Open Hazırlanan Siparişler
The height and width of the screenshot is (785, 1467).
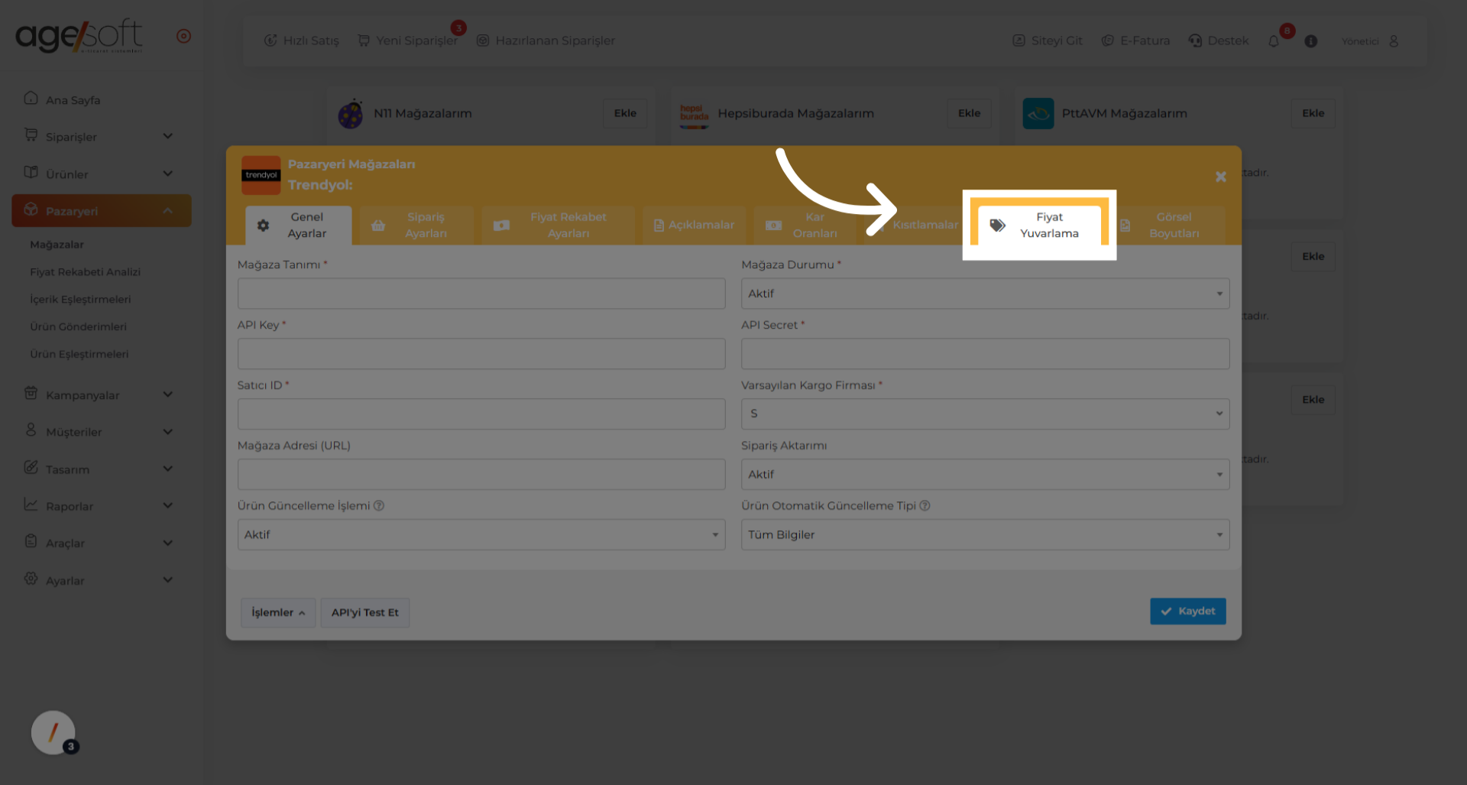point(546,41)
